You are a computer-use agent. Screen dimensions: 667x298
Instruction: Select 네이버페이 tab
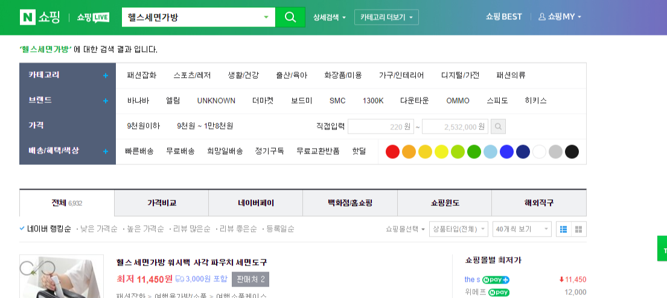tap(256, 203)
